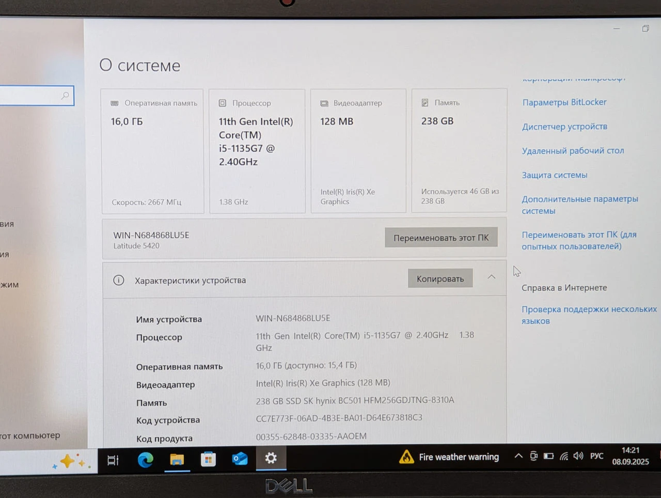Open Проверка поддержки нескольких языков link

coord(589,315)
